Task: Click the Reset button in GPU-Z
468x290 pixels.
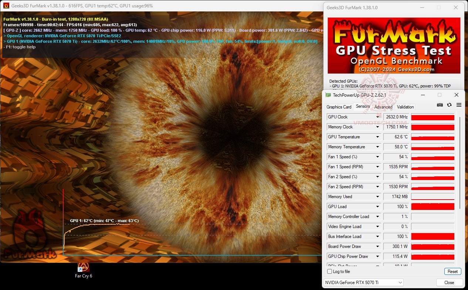Action: click(452, 272)
